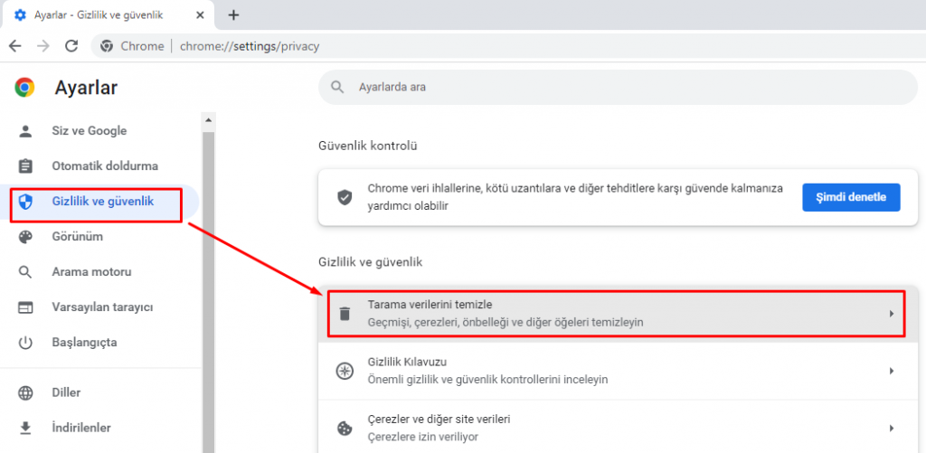The height and width of the screenshot is (453, 926).
Task: Click the browser forward arrow
Action: [x=43, y=46]
